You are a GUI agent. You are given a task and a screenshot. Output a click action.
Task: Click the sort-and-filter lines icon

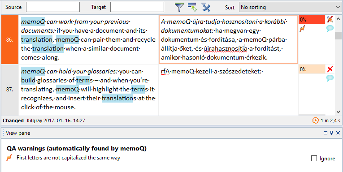click(192, 7)
